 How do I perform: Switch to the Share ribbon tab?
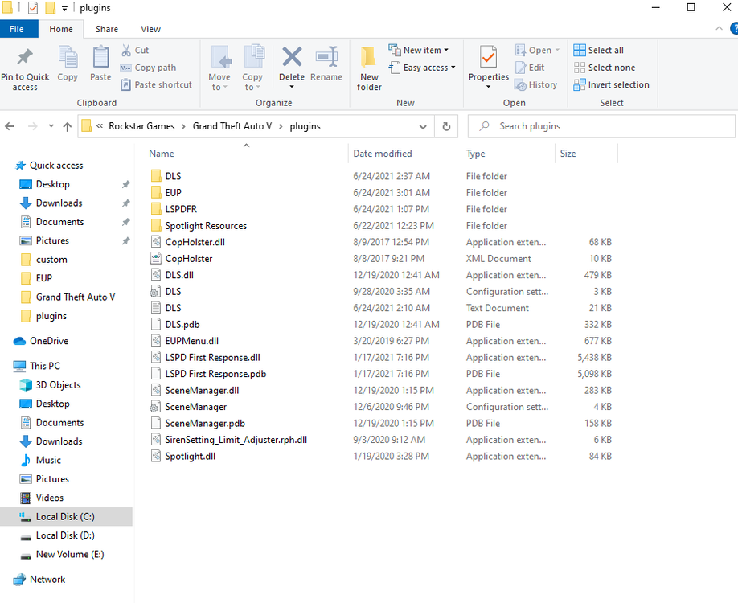(107, 29)
